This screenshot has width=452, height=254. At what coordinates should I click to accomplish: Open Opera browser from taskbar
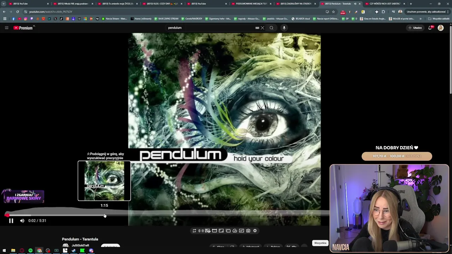pos(22,251)
